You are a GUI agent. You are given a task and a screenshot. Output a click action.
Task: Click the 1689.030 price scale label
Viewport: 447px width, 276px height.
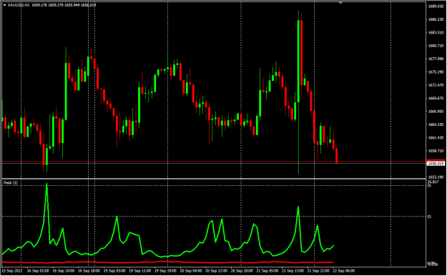coord(436,6)
